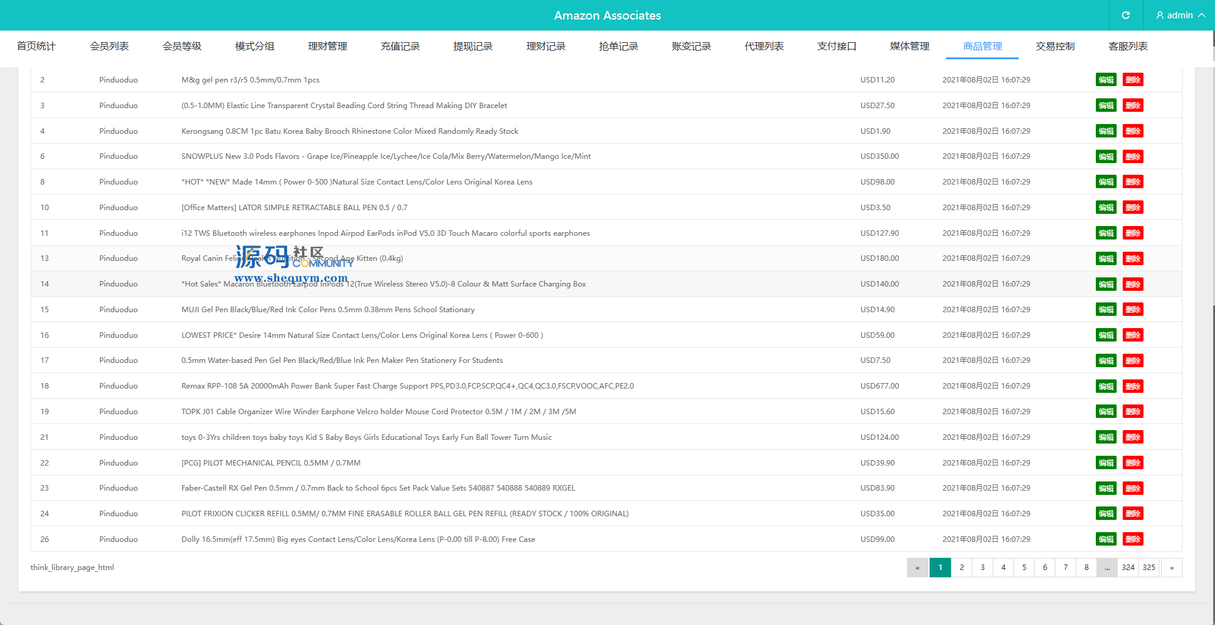
Task: Open 提现记录 navigation item
Action: (472, 46)
